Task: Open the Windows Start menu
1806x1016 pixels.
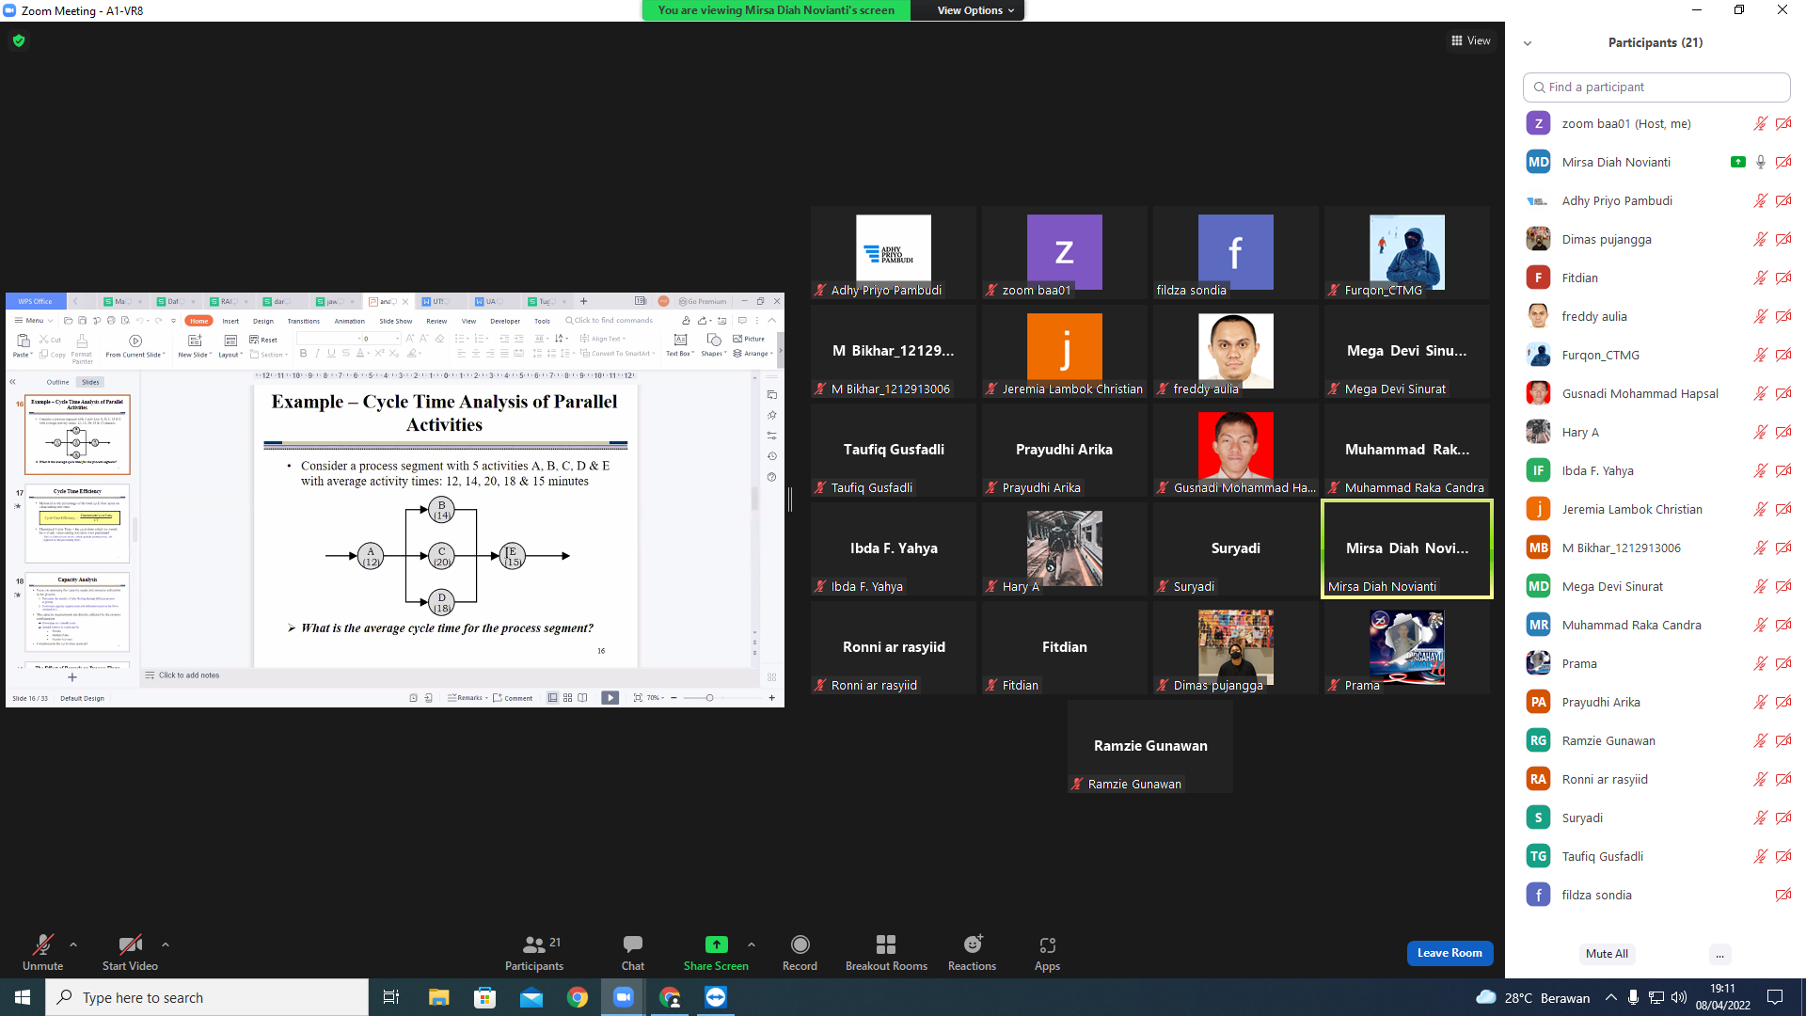Action: click(x=23, y=997)
